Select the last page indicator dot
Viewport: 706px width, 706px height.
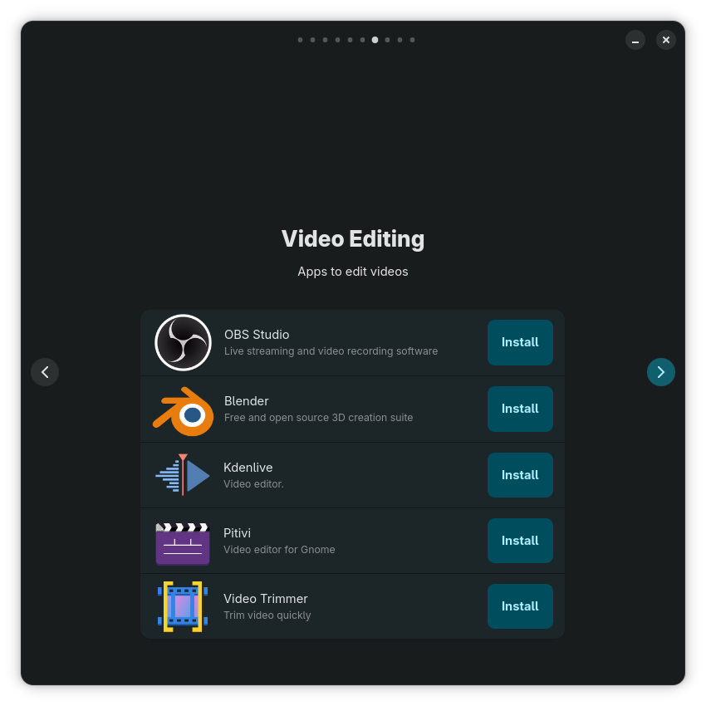[x=412, y=40]
